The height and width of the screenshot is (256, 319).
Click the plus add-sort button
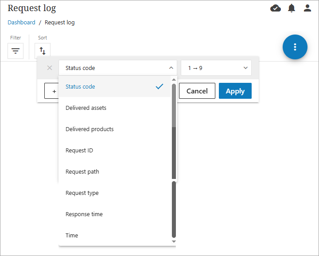pyautogui.click(x=52, y=91)
